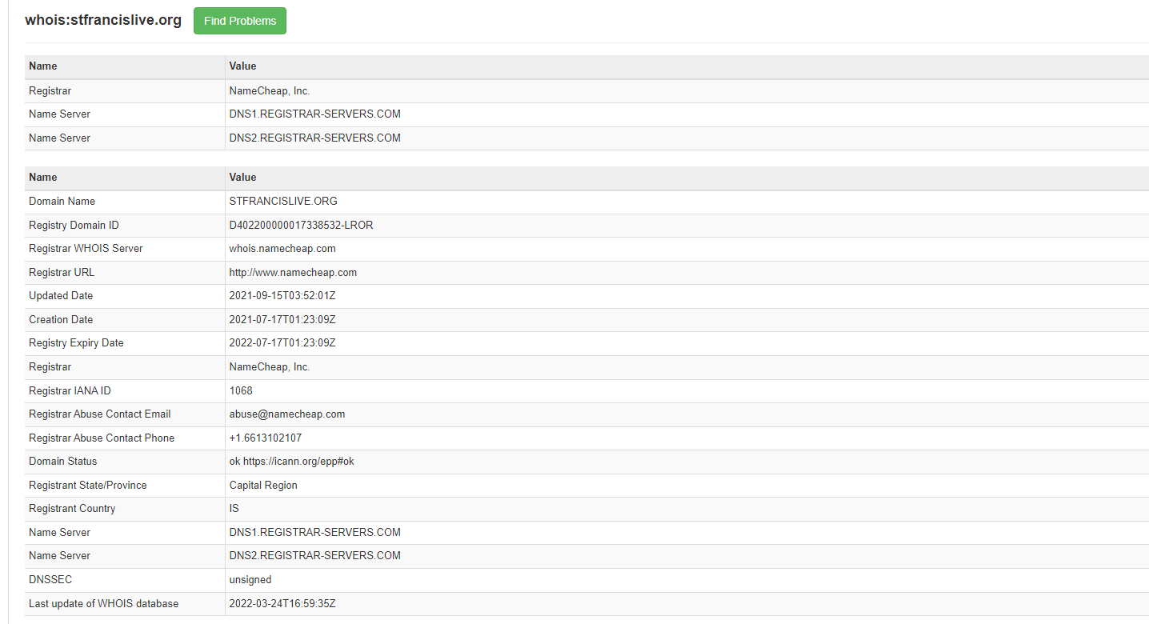The image size is (1149, 624).
Task: Click the Name column header in first table
Action: pyautogui.click(x=43, y=66)
